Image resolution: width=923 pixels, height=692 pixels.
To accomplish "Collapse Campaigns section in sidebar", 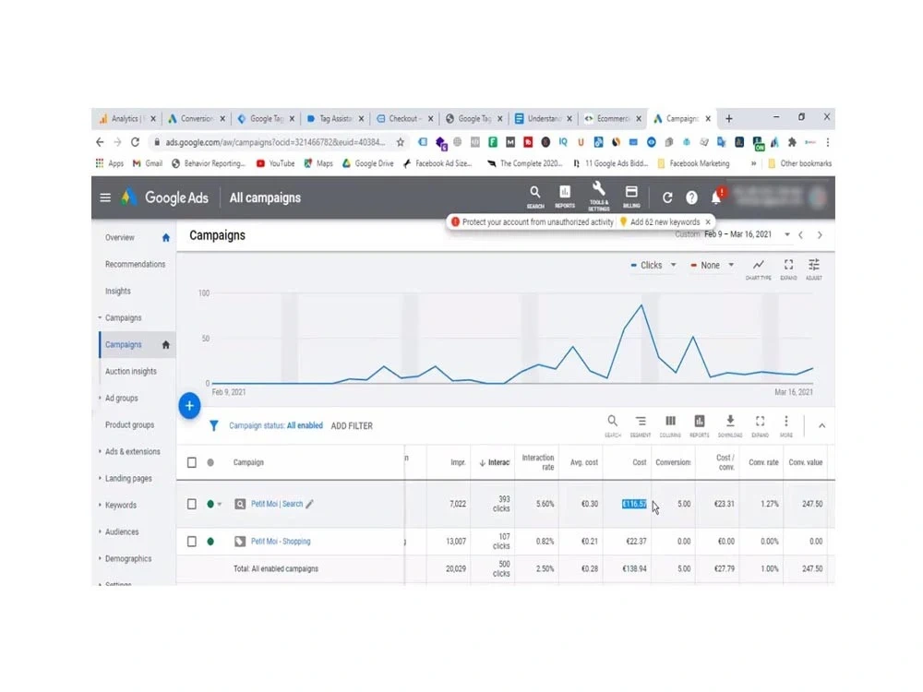I will click(x=100, y=317).
